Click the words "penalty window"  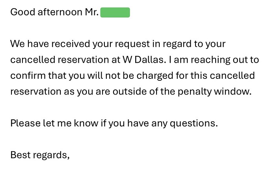click(x=214, y=91)
